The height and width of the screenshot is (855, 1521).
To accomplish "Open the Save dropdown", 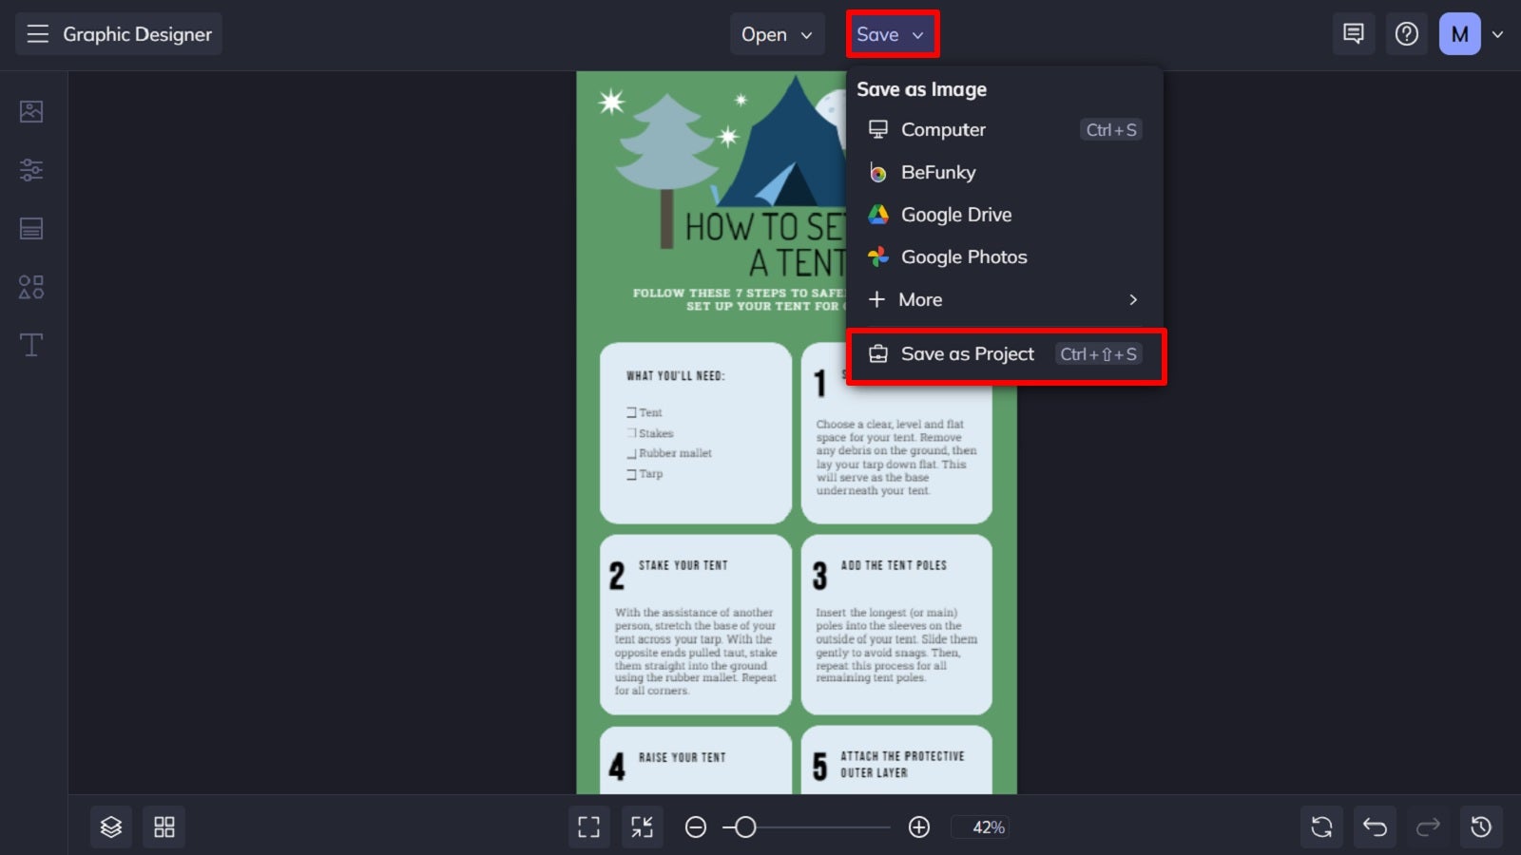I will [891, 34].
